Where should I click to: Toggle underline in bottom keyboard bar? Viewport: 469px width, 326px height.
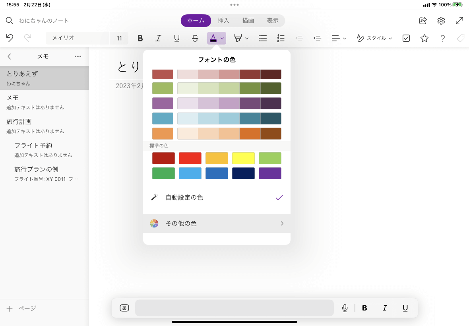405,308
